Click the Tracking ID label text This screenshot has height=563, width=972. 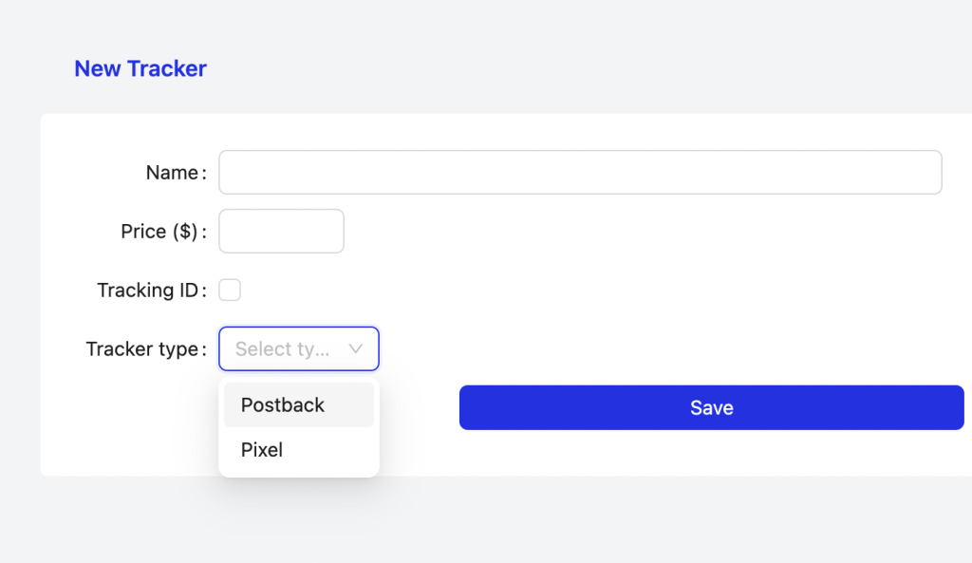(147, 291)
